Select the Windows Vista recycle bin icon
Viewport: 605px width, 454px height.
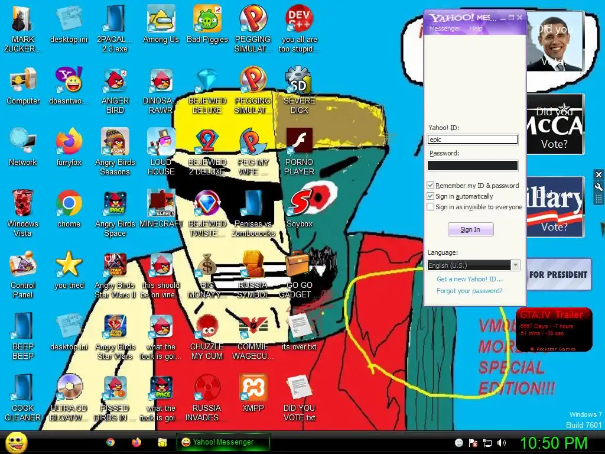[23, 213]
